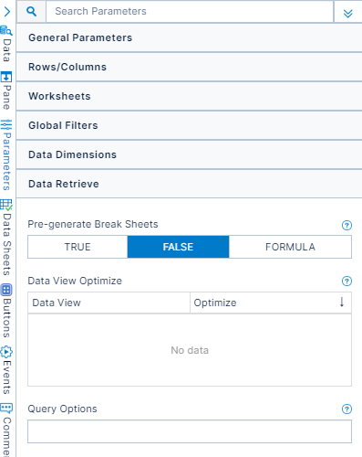Sort by the Optimize column arrow
The height and width of the screenshot is (457, 362).
342,303
